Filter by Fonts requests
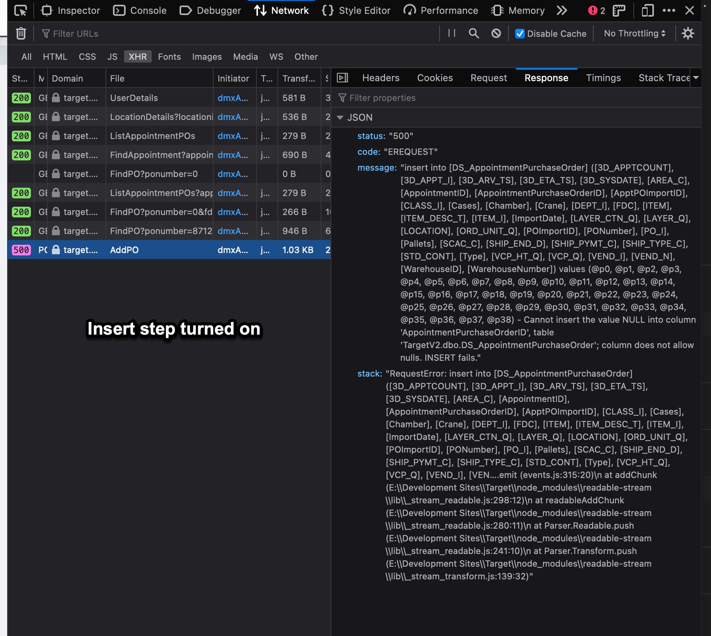The width and height of the screenshot is (711, 636). pos(169,57)
